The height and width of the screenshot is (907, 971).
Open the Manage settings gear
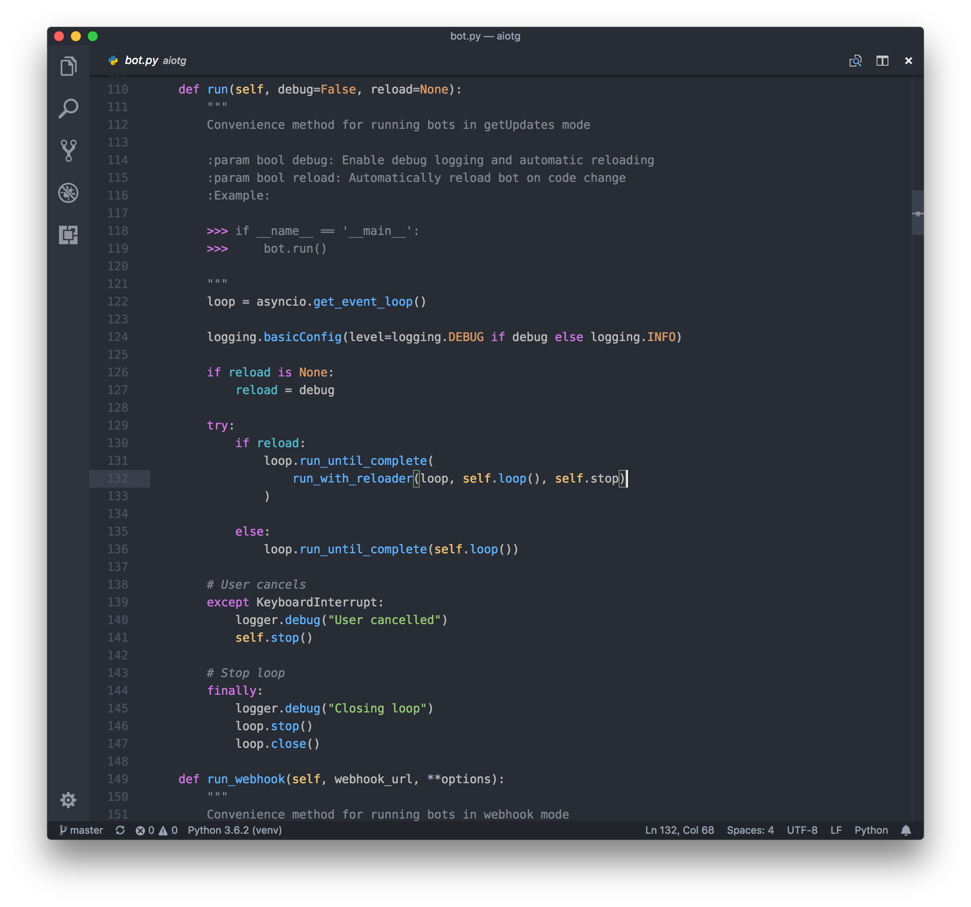tap(68, 800)
